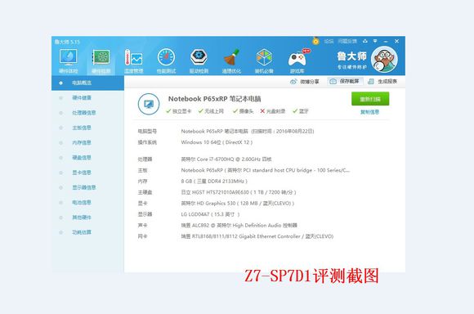The image size is (474, 314).
Task: Click the 蓝牙 check indicator
Action: (301, 111)
